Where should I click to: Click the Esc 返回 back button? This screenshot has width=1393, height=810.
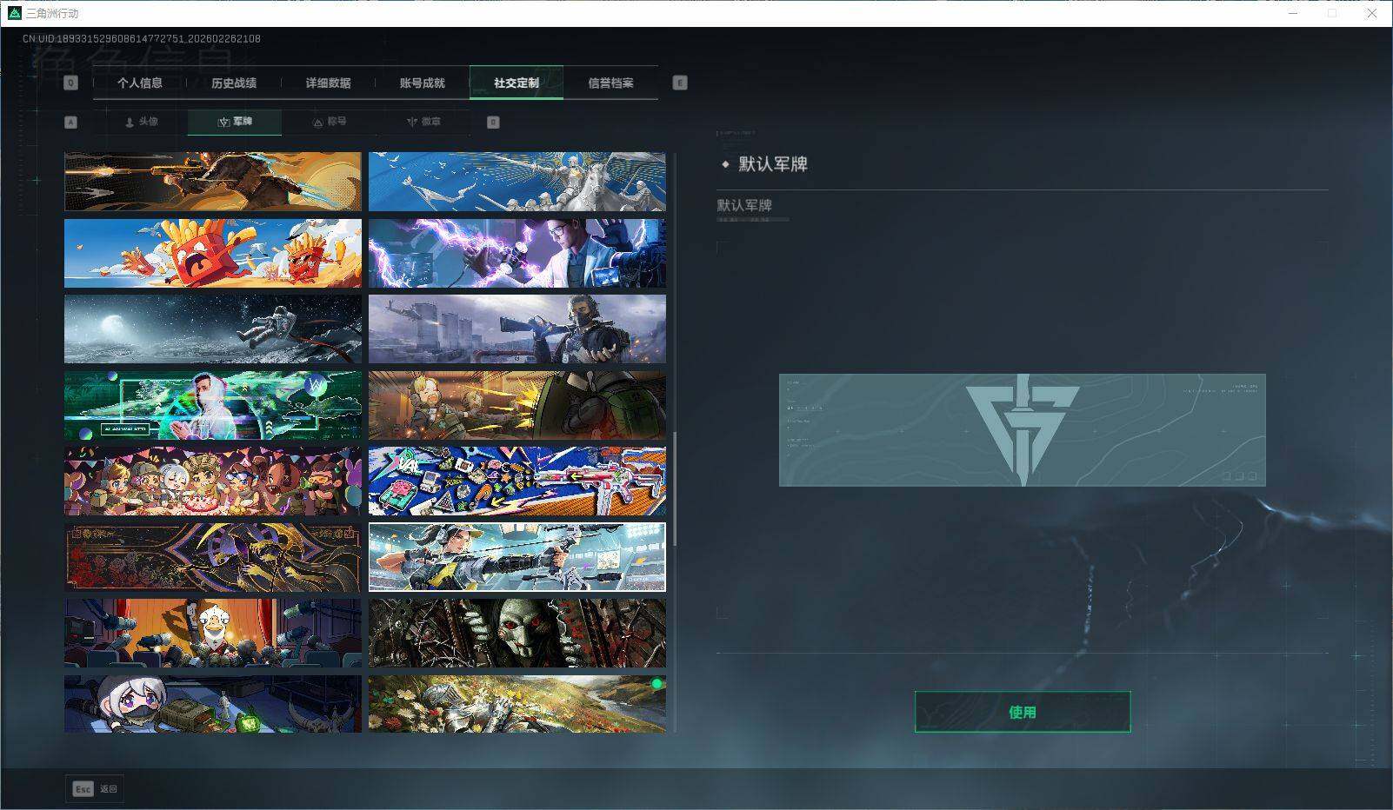(94, 788)
